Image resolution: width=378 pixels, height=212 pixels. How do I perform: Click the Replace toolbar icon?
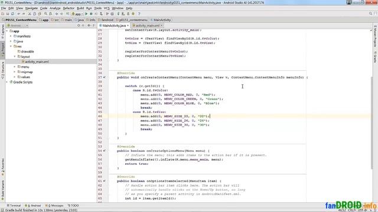coord(51,14)
